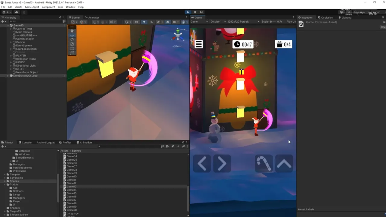Click the Project panel add (+) button
386x217 pixels.
coord(3,146)
